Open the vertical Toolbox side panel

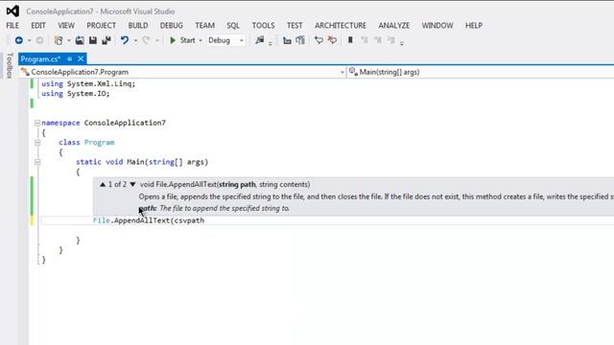[x=10, y=65]
